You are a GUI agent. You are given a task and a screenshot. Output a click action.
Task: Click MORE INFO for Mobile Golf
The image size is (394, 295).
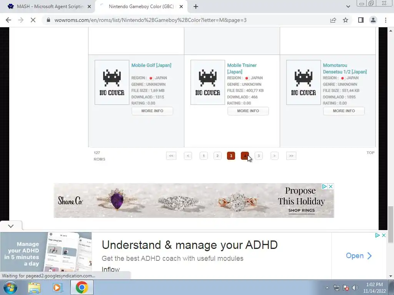pos(152,111)
